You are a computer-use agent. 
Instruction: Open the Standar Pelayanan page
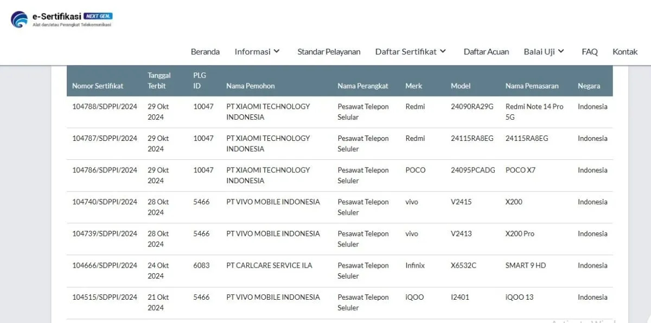[329, 51]
